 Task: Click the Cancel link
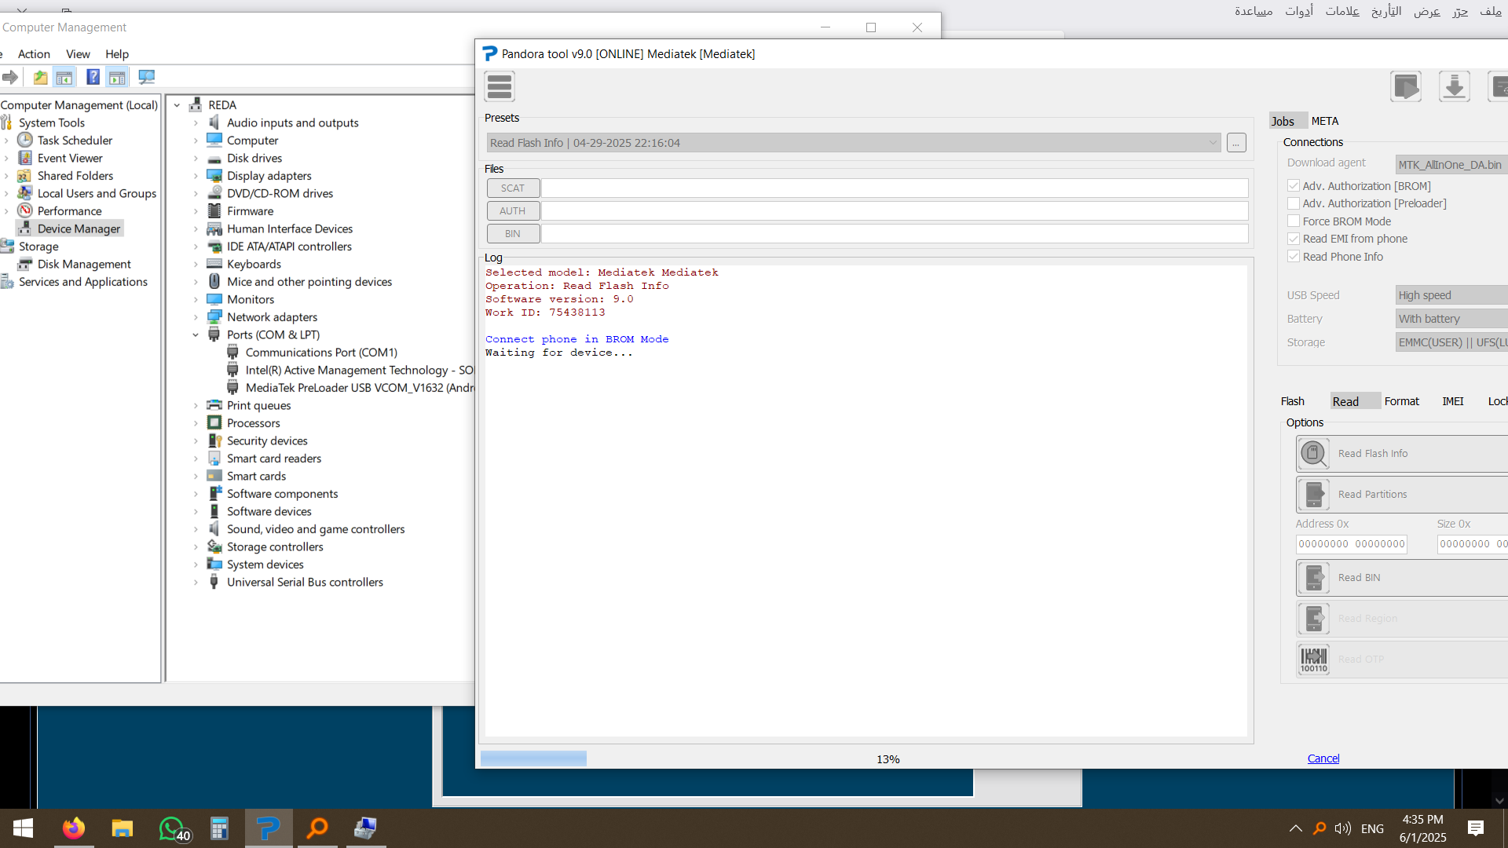click(1323, 758)
